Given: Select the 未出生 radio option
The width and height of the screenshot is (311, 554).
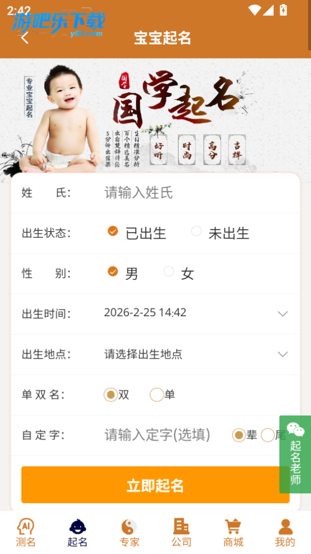Looking at the screenshot, I should [x=197, y=231].
